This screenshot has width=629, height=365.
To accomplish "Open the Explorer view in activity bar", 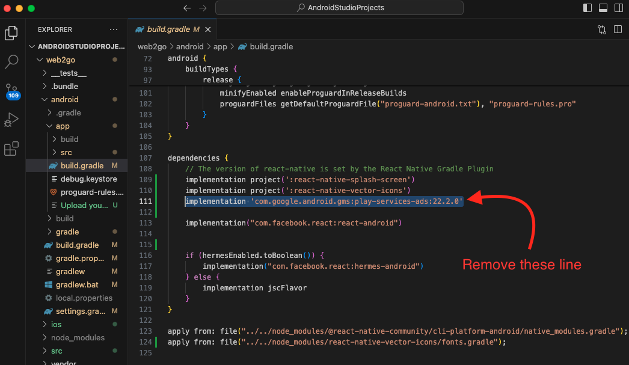I will pyautogui.click(x=11, y=33).
